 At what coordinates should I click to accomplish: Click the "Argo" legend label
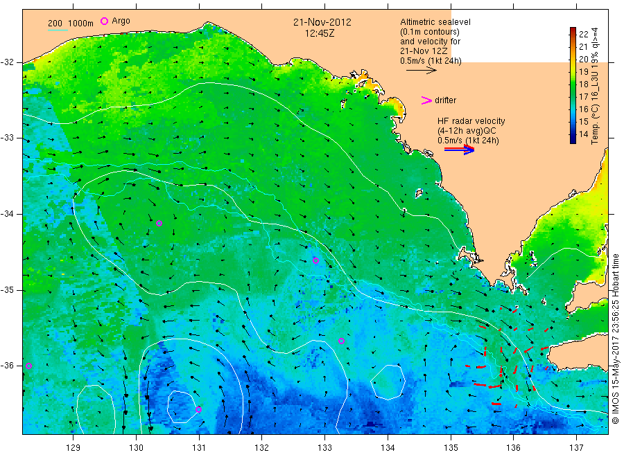121,21
